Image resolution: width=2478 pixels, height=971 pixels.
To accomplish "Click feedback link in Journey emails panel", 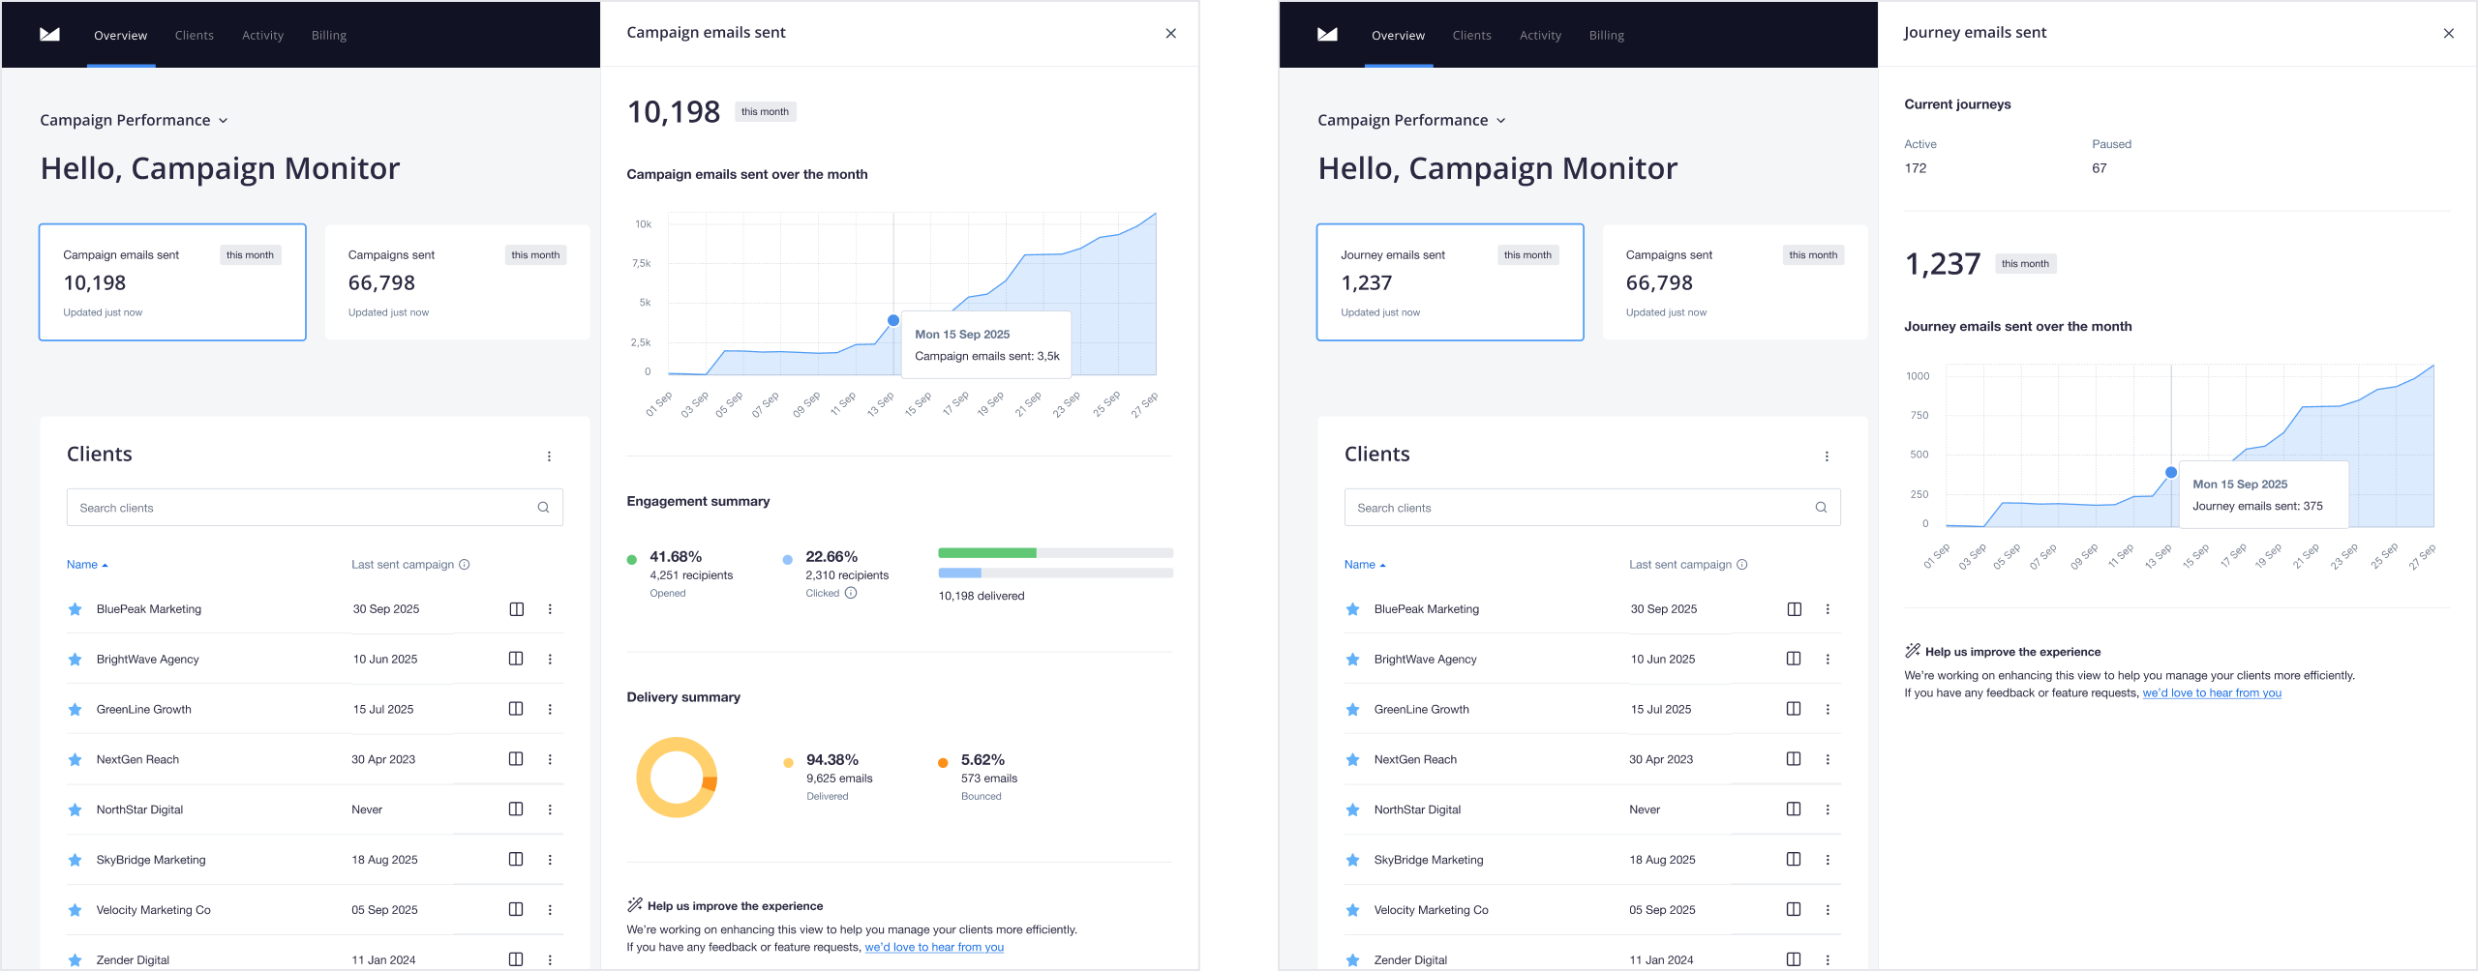I will (x=2212, y=693).
